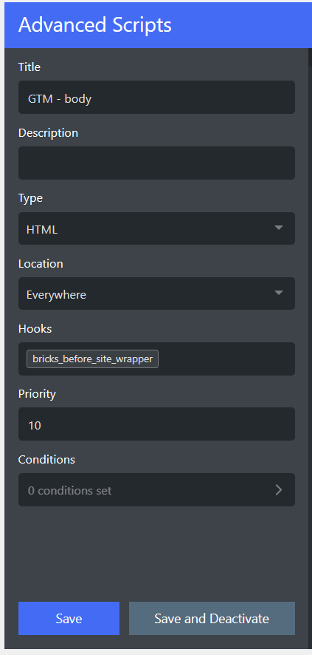The height and width of the screenshot is (655, 312).
Task: Select the bricks_before_site_wrapper hook tag
Action: (x=92, y=359)
